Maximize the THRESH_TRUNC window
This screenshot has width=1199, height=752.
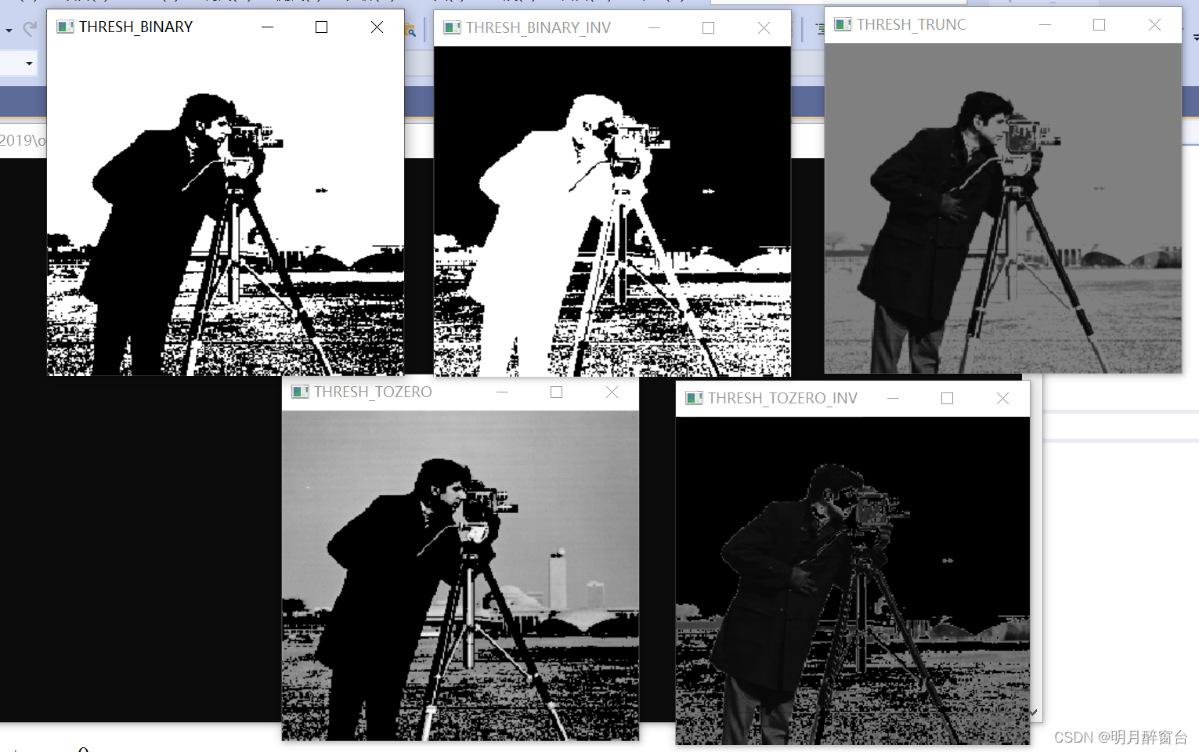click(1099, 25)
